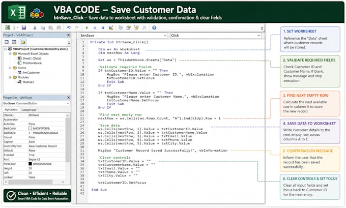The image size is (346, 208).
Task: Switch to the Alphabetic properties tab
Action: point(11,110)
